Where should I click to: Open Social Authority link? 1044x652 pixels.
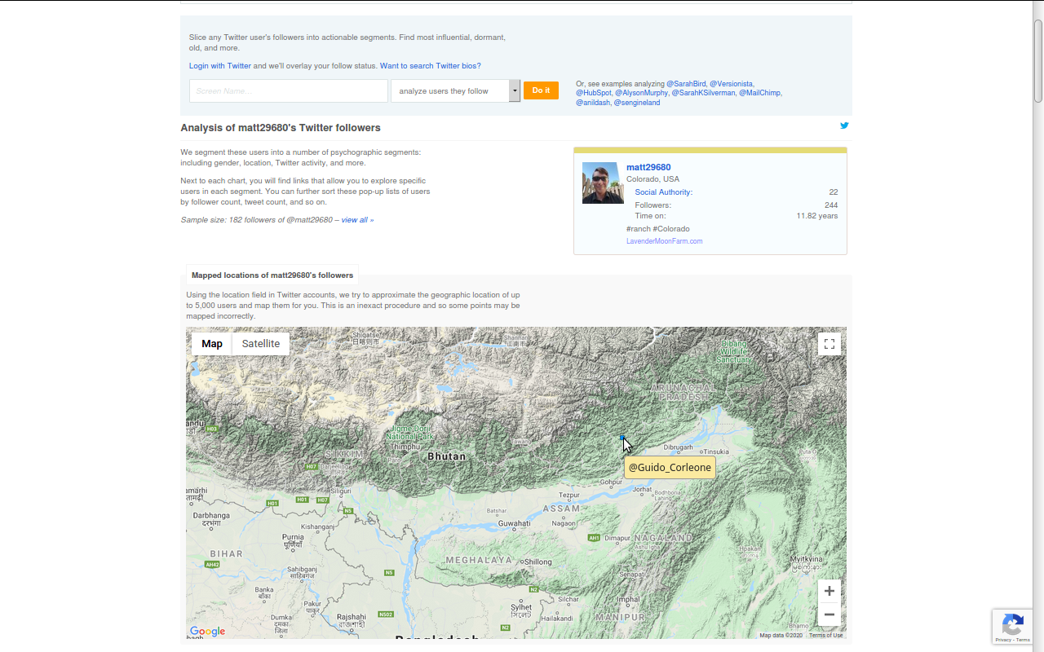(x=664, y=192)
